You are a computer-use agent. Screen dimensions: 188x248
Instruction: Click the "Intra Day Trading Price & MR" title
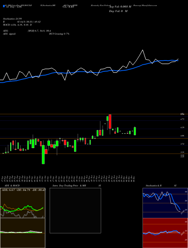pyautogui.click(x=69, y=186)
